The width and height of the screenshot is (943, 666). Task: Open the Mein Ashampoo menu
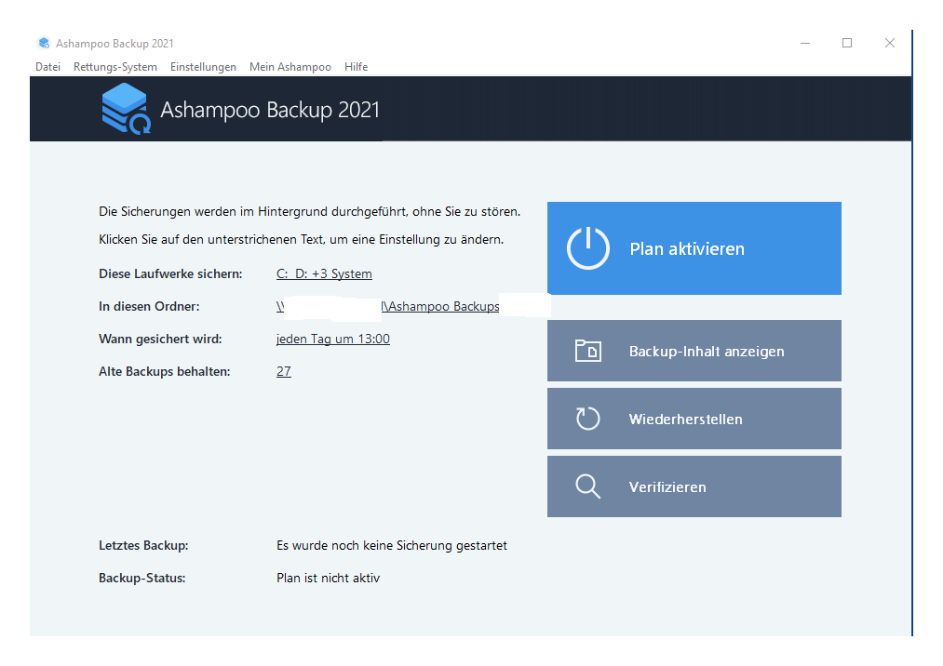click(290, 67)
